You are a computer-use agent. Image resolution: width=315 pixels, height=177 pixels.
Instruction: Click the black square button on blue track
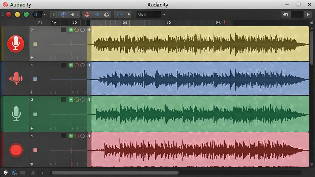click(63, 65)
